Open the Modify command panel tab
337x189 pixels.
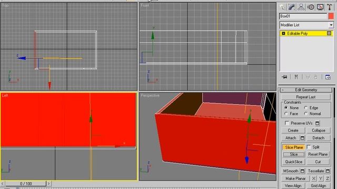pos(292,7)
